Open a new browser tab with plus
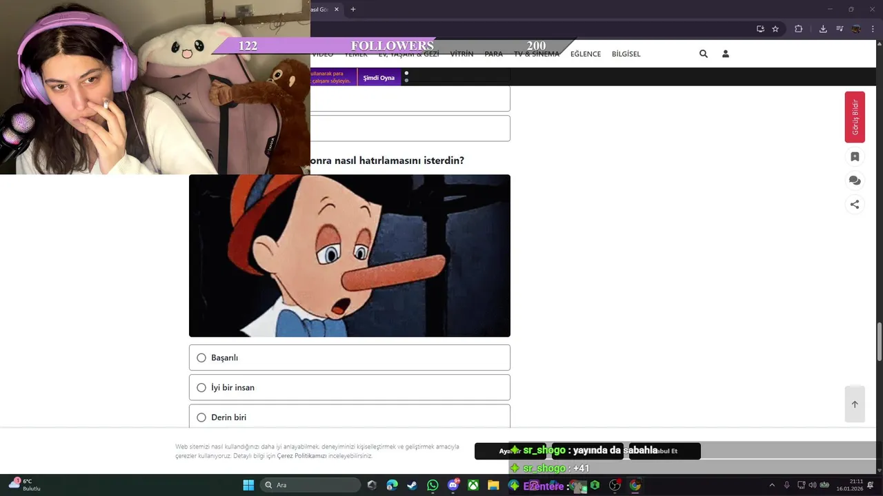883x496 pixels. tap(353, 10)
